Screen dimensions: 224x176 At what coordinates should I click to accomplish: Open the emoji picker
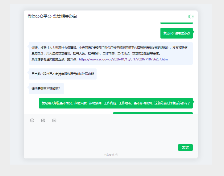(32, 120)
